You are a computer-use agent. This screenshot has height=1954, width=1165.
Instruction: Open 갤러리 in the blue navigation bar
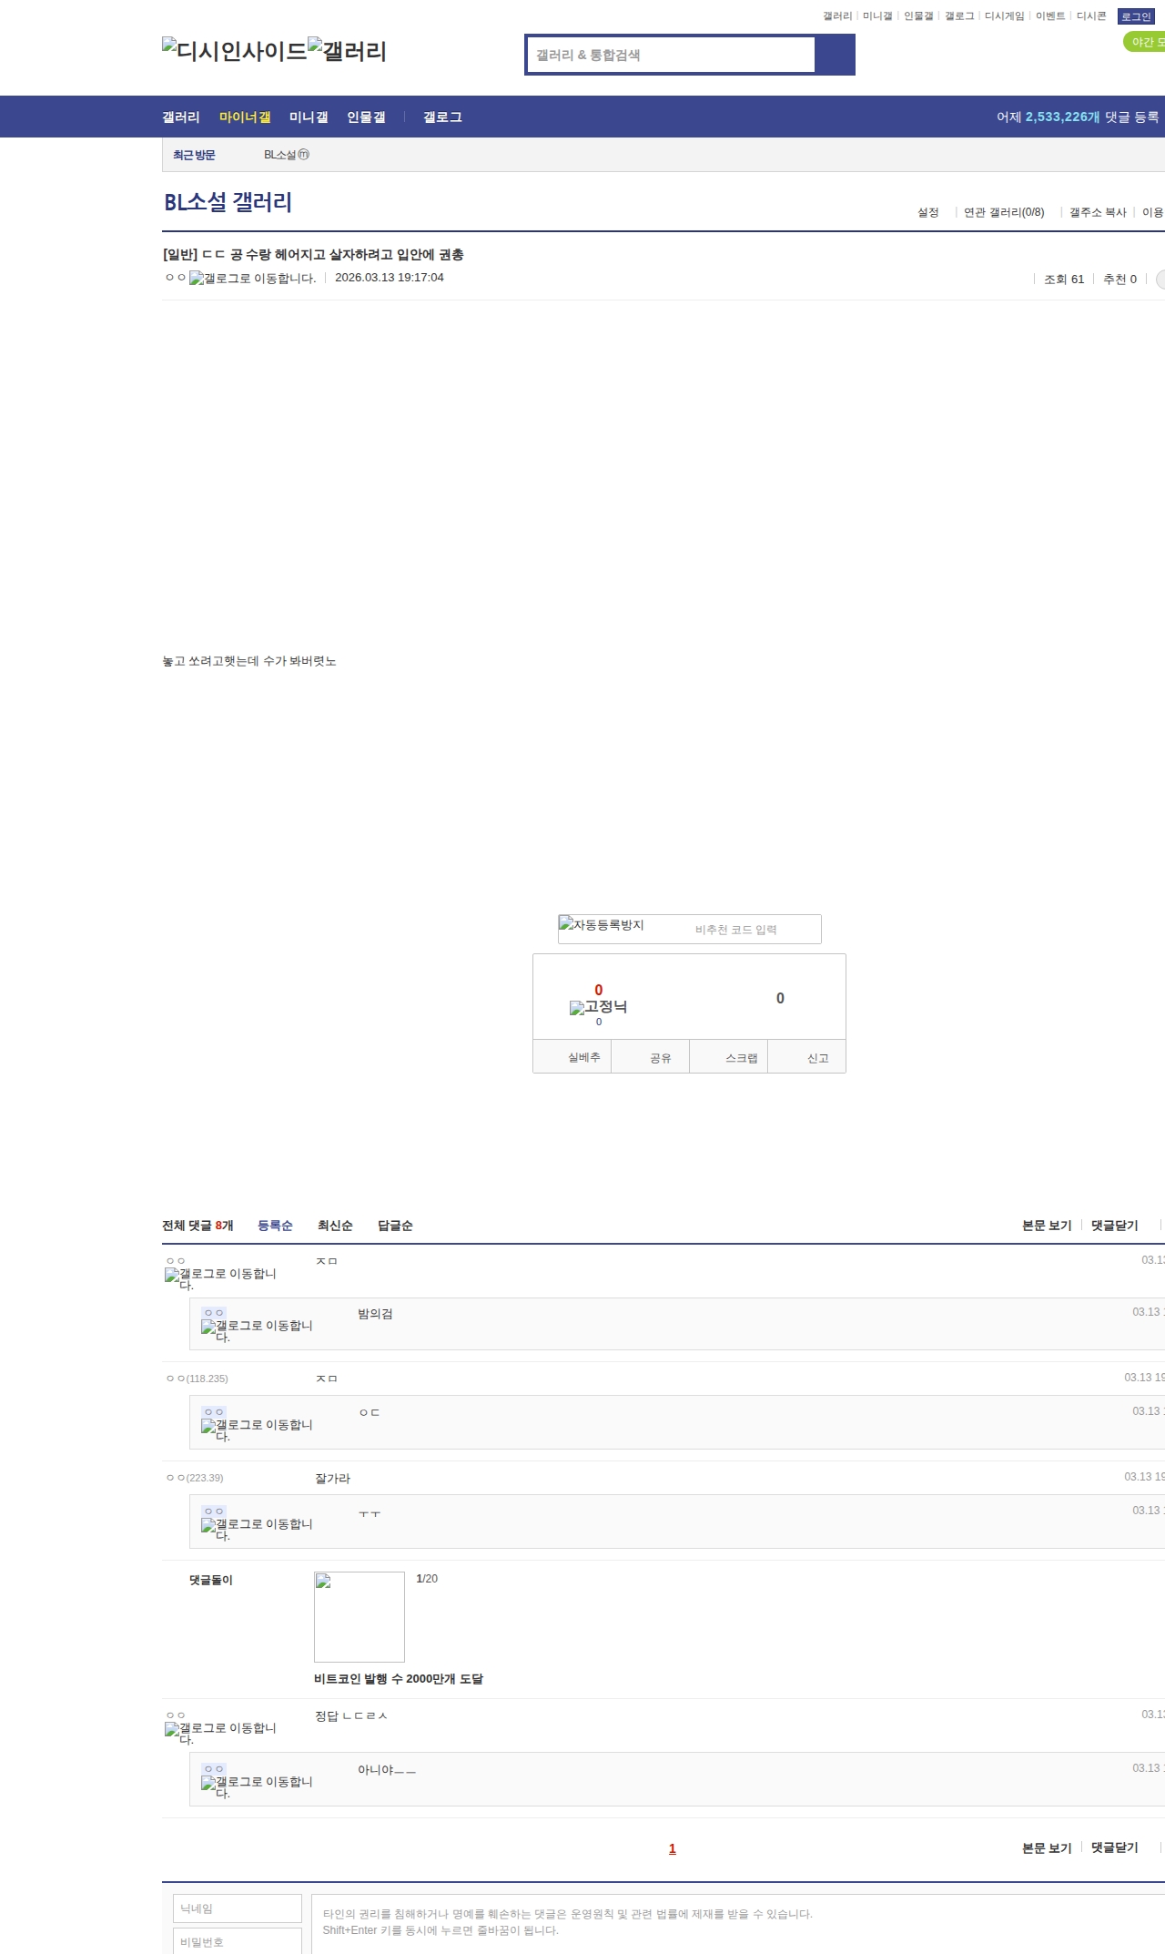pyautogui.click(x=181, y=117)
